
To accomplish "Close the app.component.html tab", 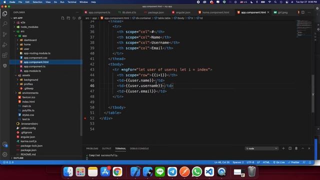I will (268, 12).
